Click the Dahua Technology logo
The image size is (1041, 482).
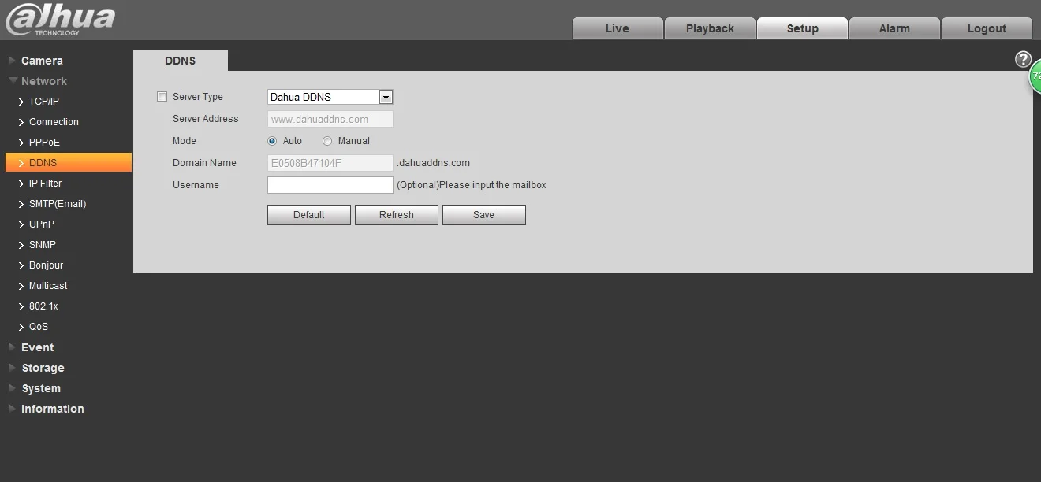click(x=60, y=20)
